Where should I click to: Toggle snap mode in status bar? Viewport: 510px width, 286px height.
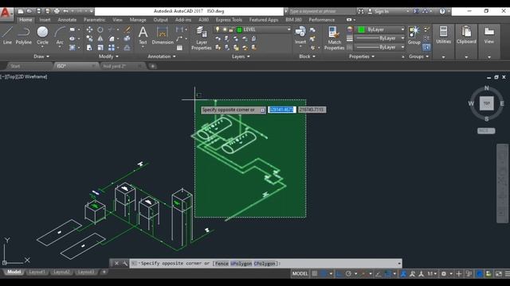[324, 273]
